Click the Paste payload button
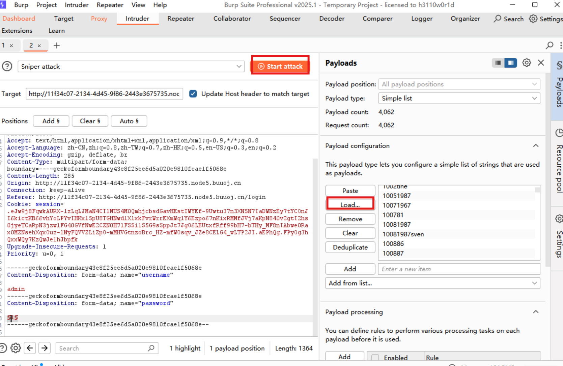563x366 pixels. [350, 191]
